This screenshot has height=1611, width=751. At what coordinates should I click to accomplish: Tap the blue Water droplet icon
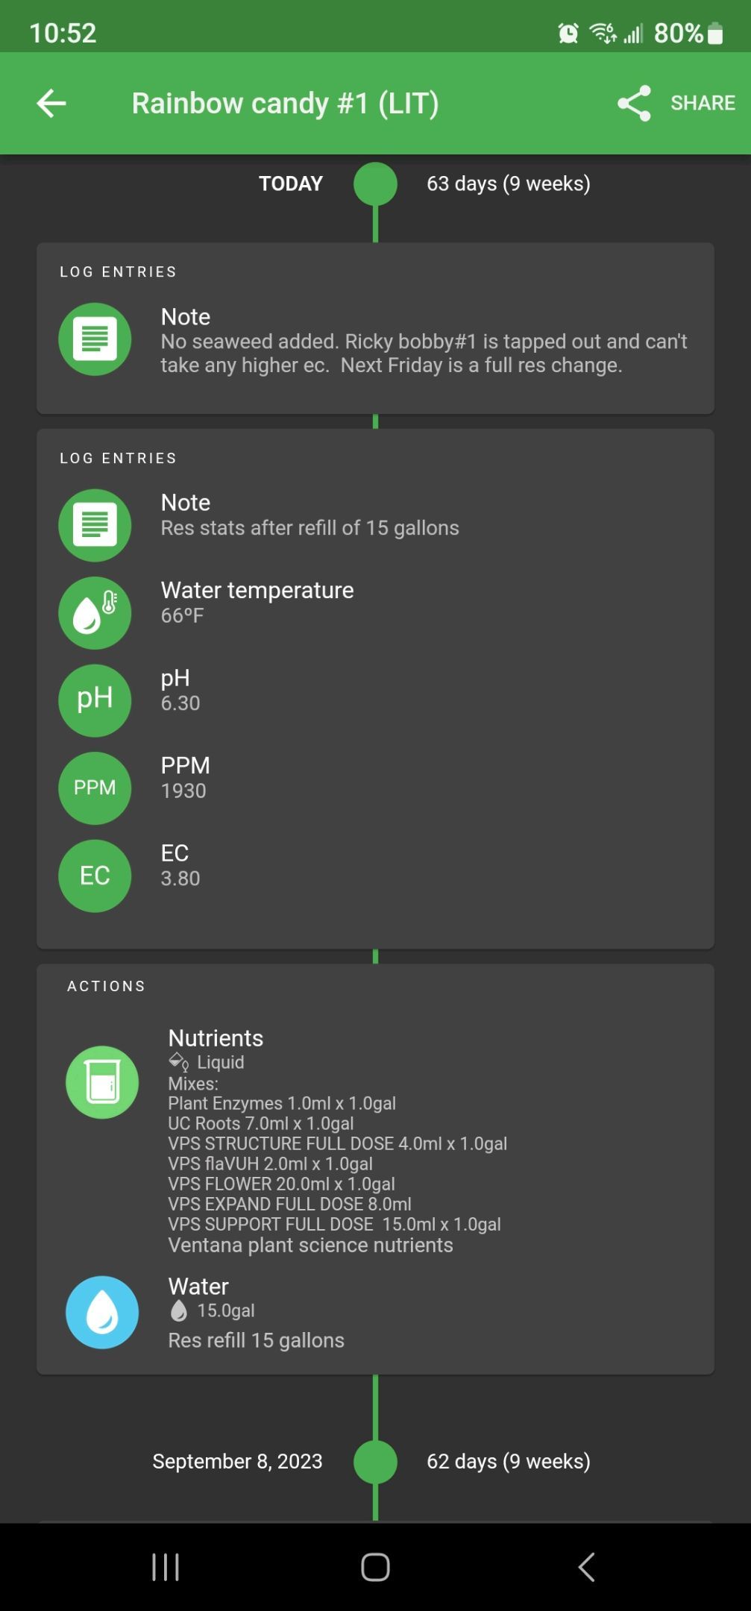tap(102, 1312)
